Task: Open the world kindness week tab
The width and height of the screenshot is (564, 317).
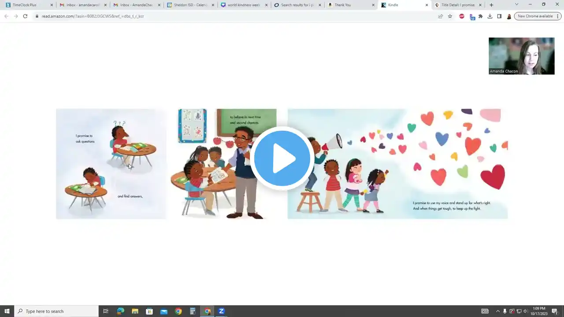Action: point(244,5)
